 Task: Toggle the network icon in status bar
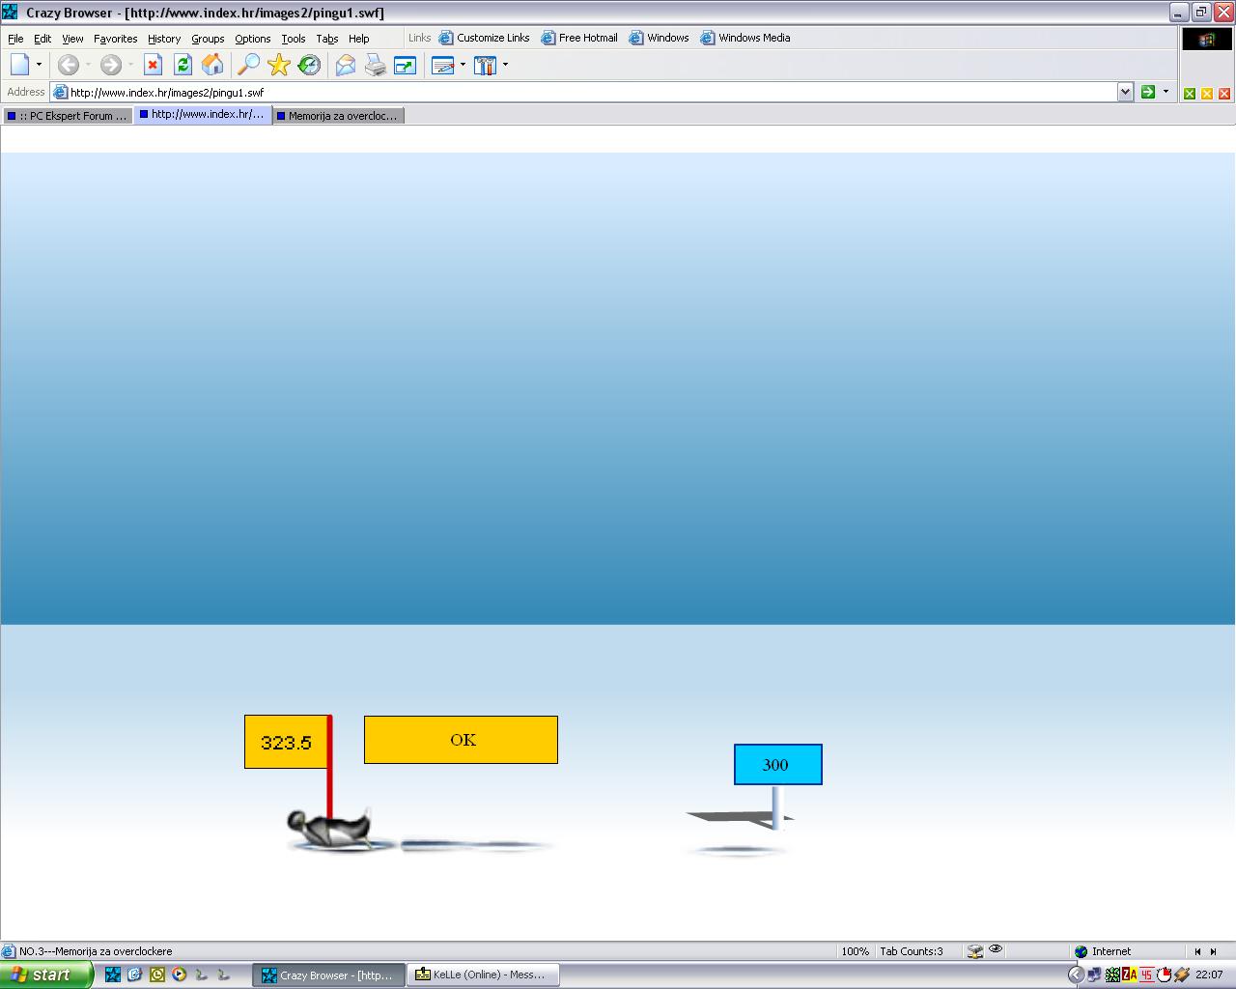click(x=975, y=951)
